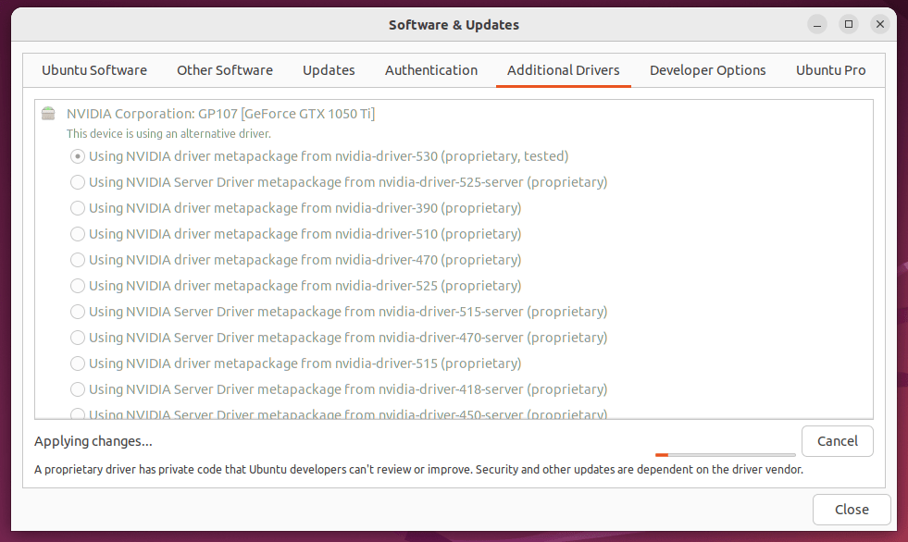Select nvidia-driver-390 radio button
Screen dimensions: 908x542
coord(78,208)
